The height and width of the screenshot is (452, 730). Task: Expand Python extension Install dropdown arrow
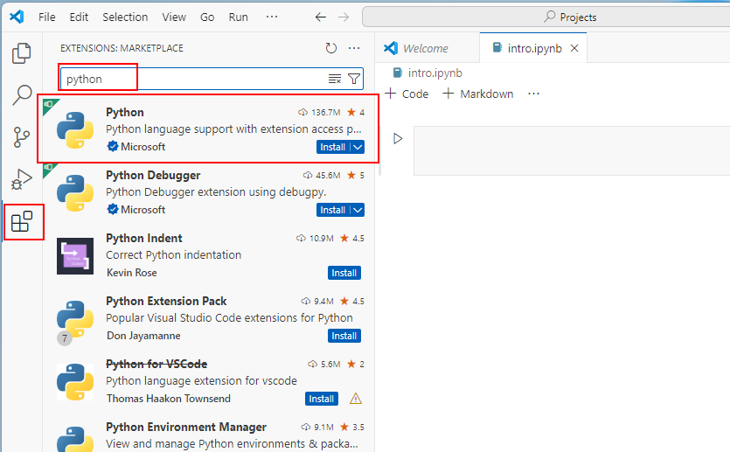click(x=358, y=147)
